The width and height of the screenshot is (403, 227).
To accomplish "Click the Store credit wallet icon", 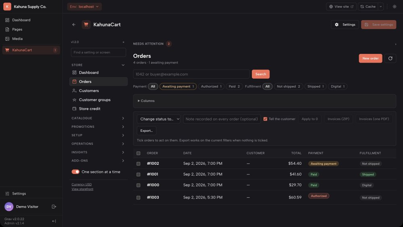I will (74, 108).
